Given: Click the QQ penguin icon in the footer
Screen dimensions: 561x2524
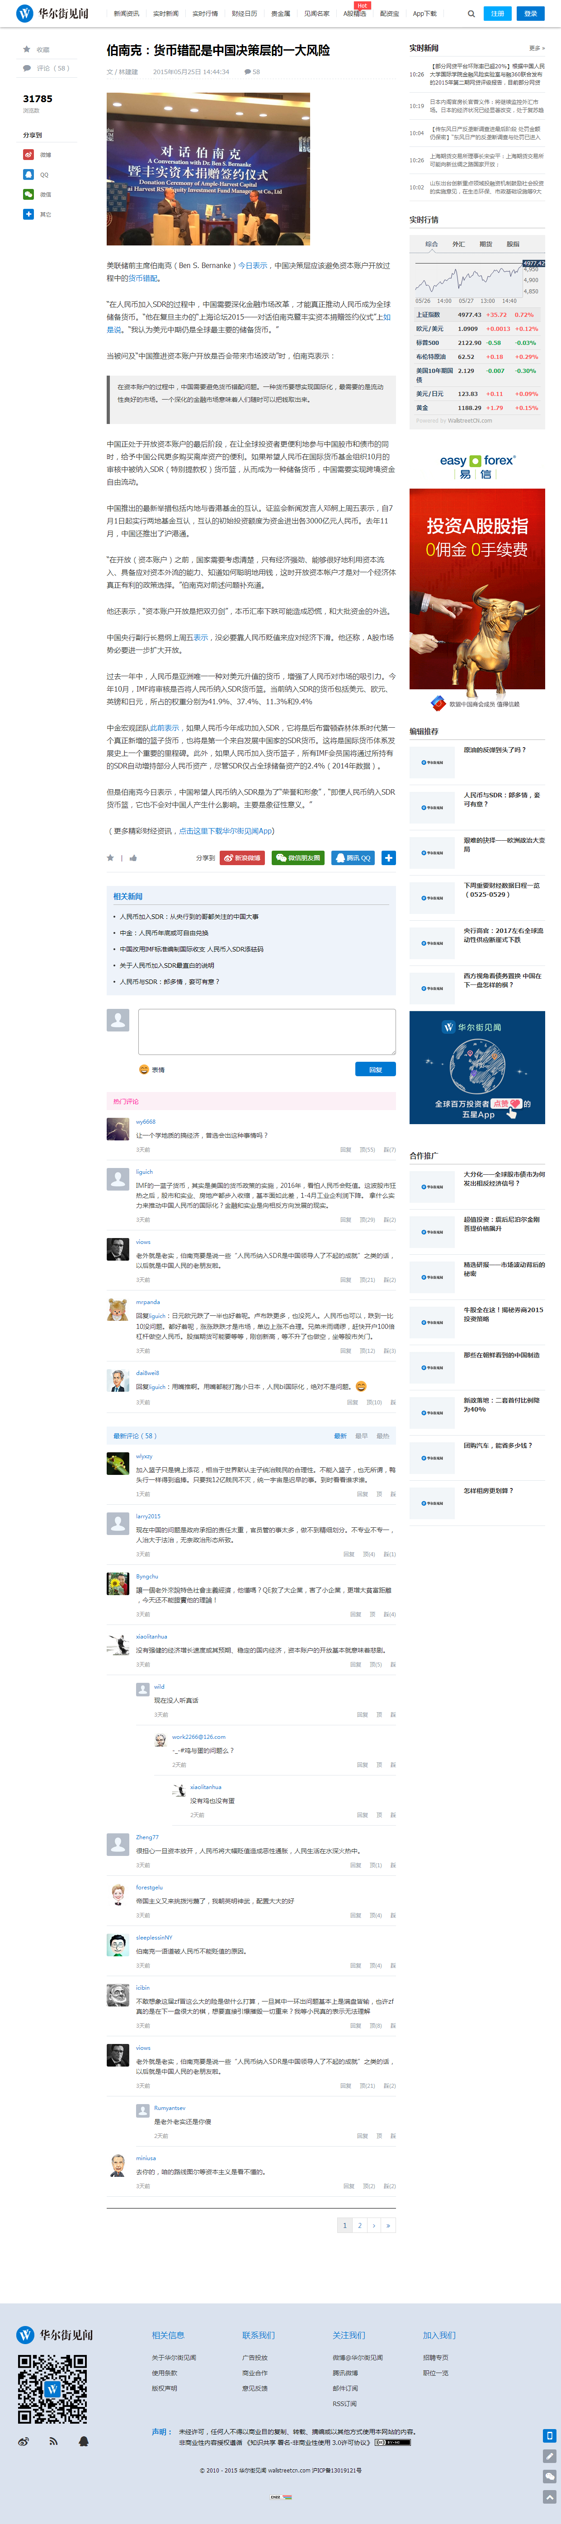Looking at the screenshot, I should (x=83, y=2441).
